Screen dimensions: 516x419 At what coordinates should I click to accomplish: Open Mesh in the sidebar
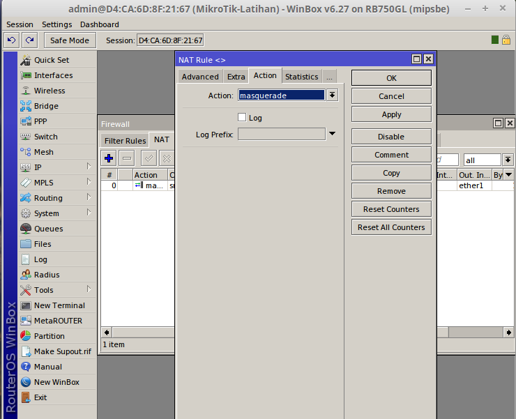[x=57, y=152]
